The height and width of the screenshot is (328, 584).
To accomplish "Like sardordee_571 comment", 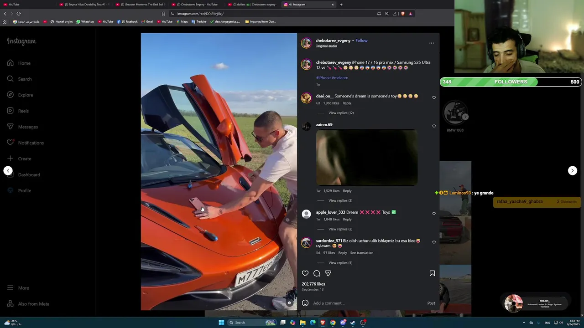I will click(x=434, y=242).
